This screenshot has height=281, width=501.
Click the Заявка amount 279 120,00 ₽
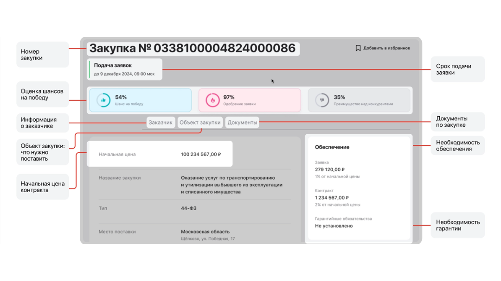click(x=329, y=169)
